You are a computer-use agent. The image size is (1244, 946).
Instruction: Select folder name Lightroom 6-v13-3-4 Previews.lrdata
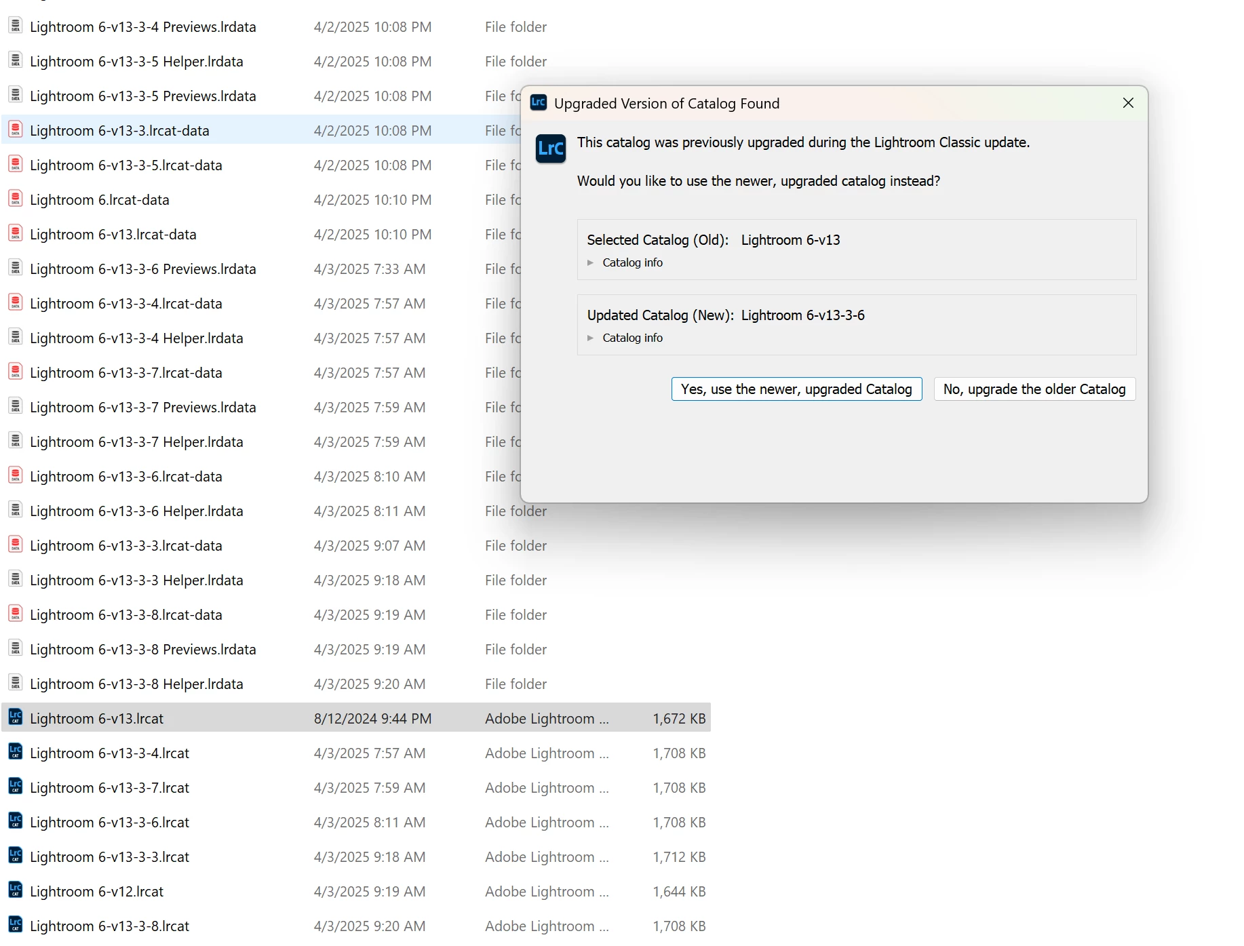(x=143, y=27)
